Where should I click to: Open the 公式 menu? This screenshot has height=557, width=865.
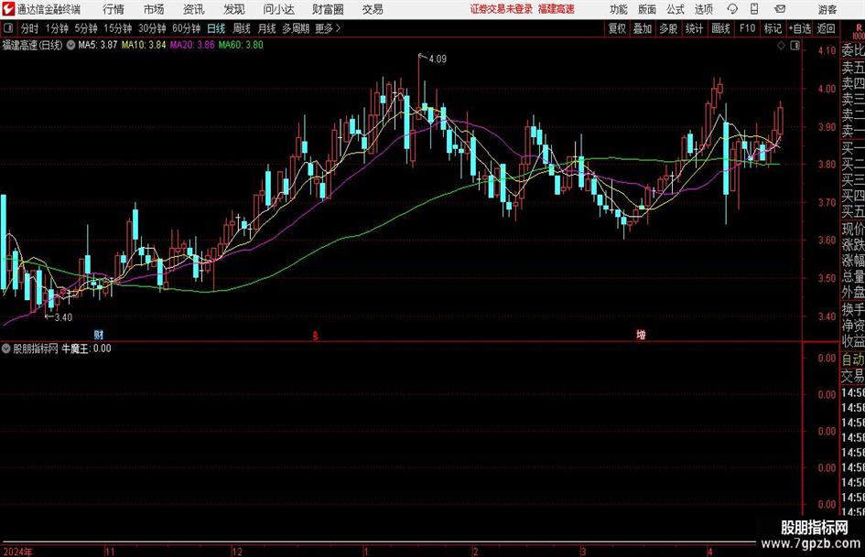tap(676, 9)
